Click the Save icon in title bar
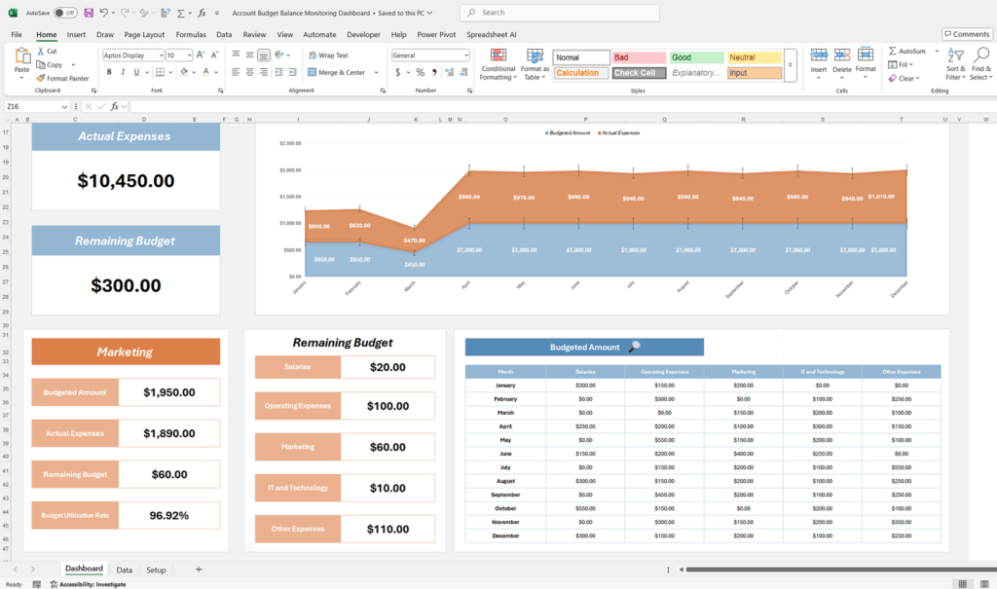Viewport: 997px width, 589px height. click(89, 13)
